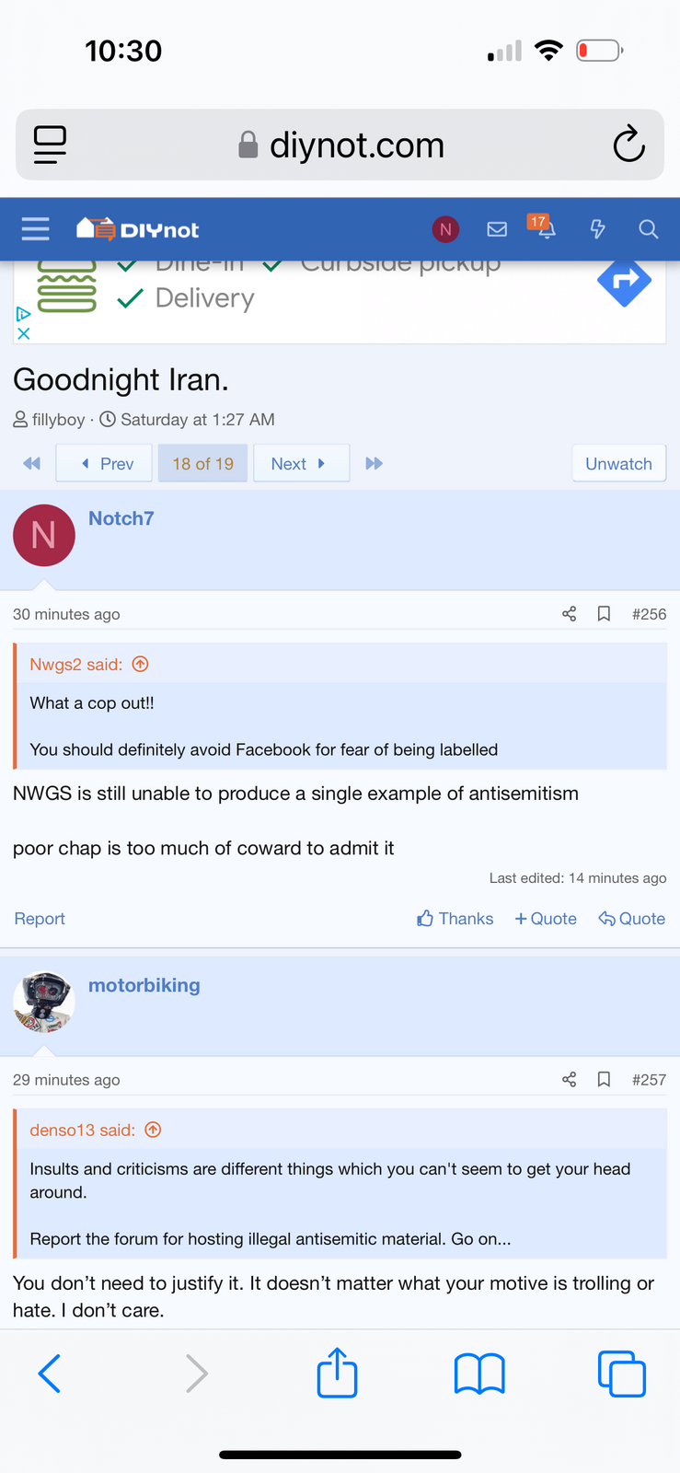Open the motorbiking user profile link

[x=144, y=985]
